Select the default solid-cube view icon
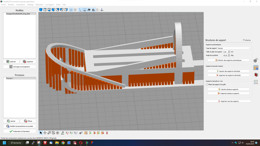Screen dimensions: 260x146 coord(41,10)
